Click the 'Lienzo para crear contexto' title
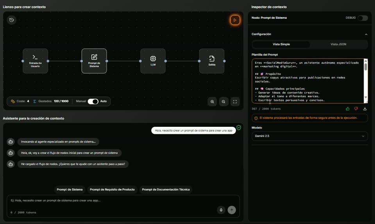Image resolution: width=375 pixels, height=224 pixels. point(24,7)
